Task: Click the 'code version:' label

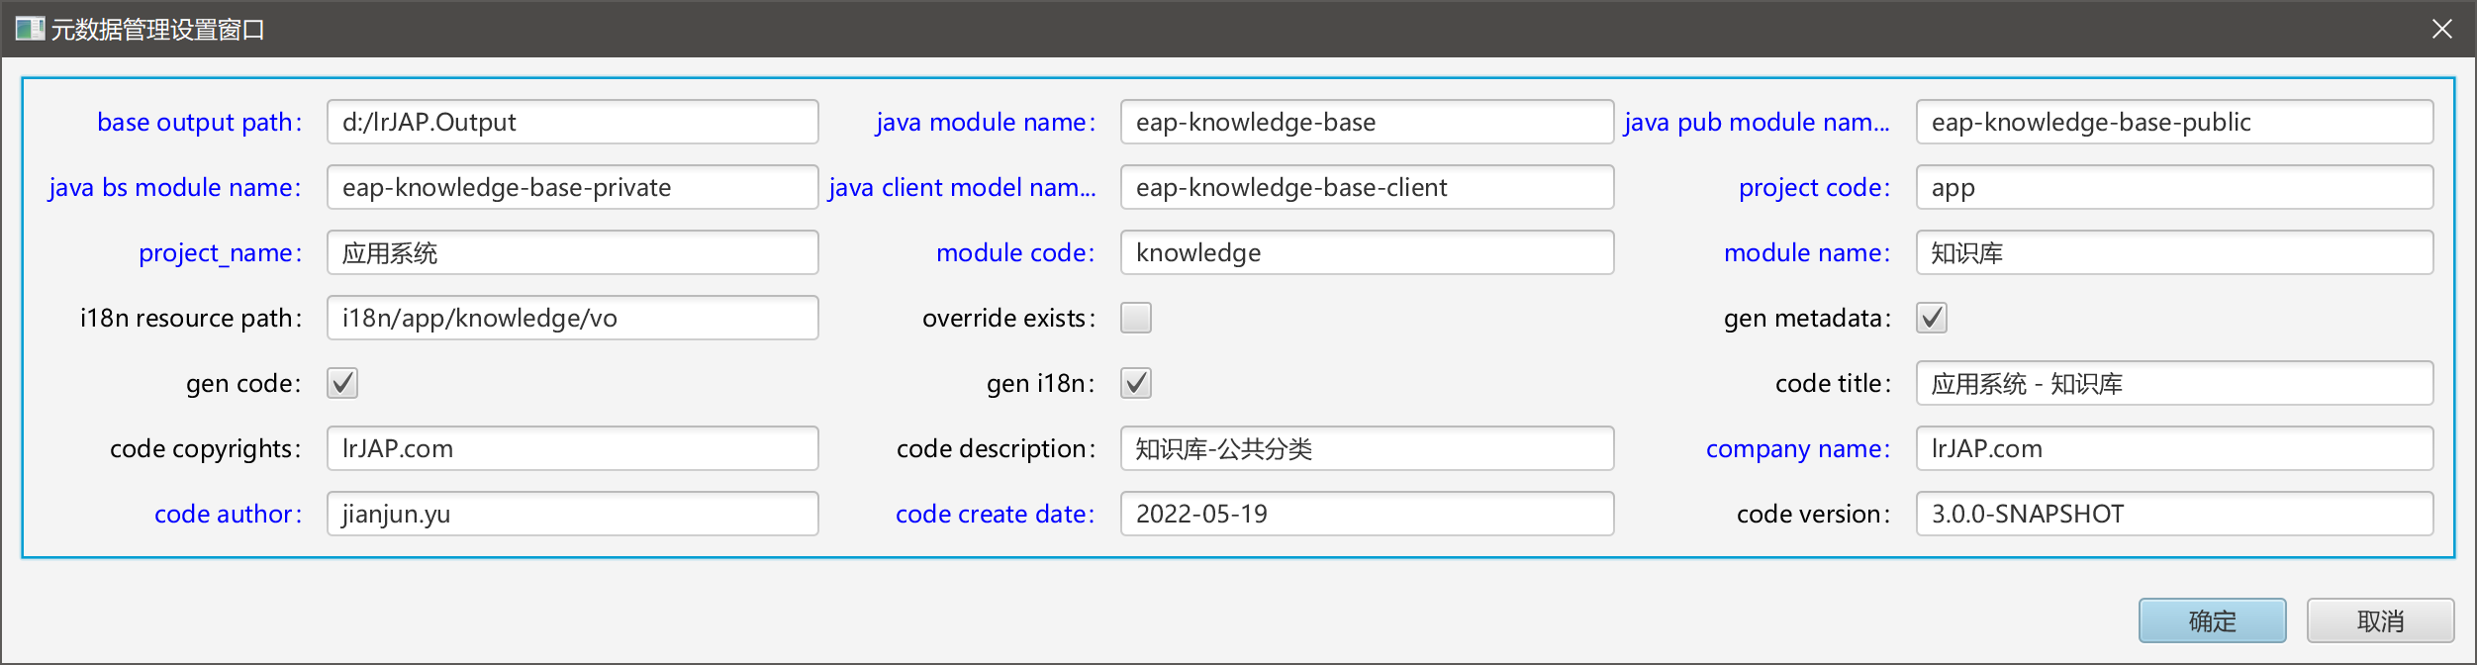Action: tap(1814, 514)
